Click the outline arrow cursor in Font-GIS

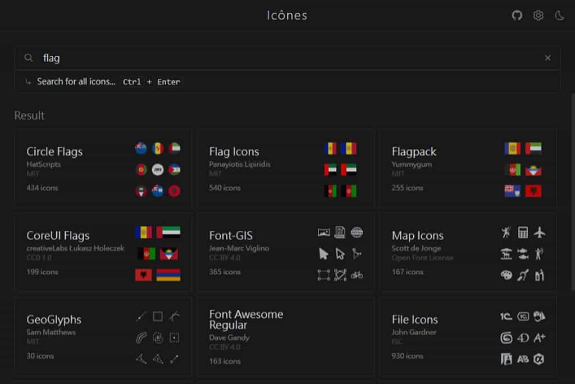pyautogui.click(x=340, y=253)
